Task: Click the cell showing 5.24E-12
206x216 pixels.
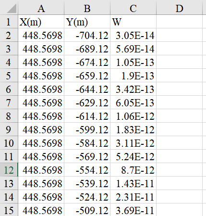Action: point(133,156)
